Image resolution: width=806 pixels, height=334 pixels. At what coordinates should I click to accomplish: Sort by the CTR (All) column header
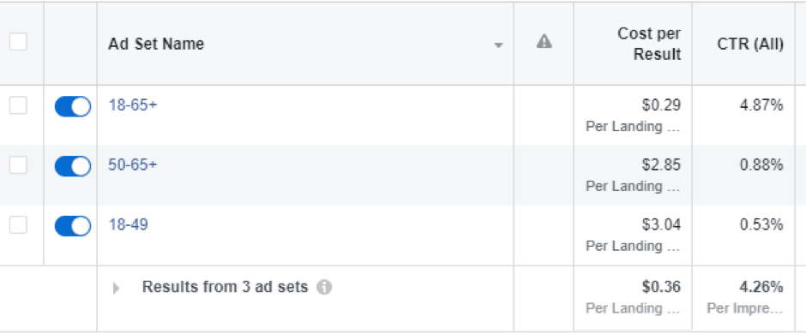750,45
